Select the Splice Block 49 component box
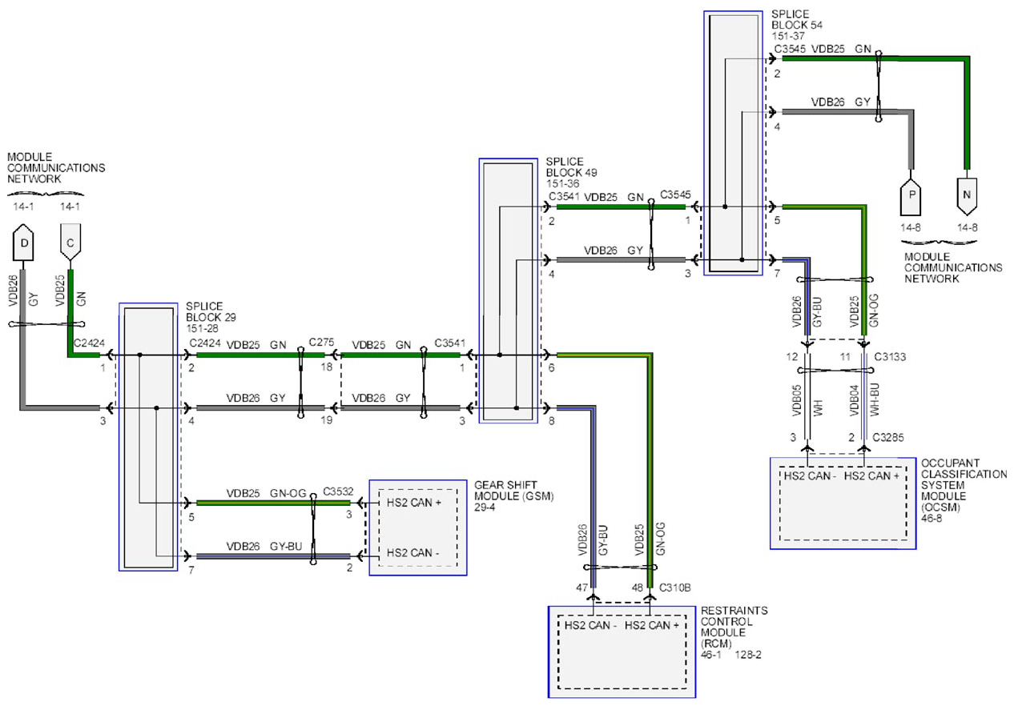1014x706 pixels. pos(509,291)
